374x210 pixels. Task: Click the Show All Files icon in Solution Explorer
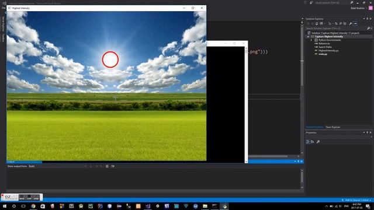pos(345,23)
